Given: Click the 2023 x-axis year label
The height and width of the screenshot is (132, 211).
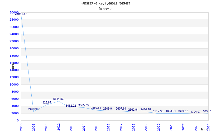Looking at the screenshot, I should tap(196, 127).
